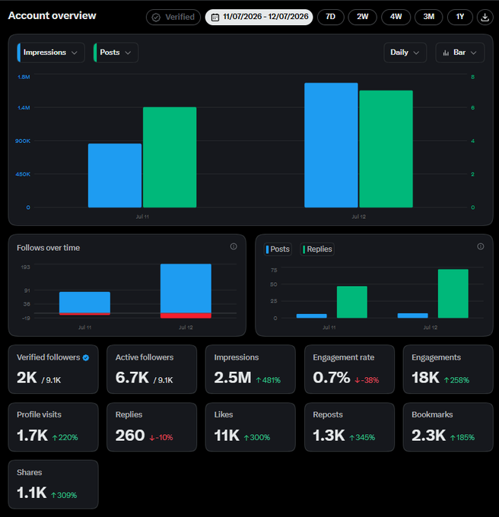This screenshot has height=517, width=499.
Task: Open the Active followers card
Action: pyautogui.click(x=151, y=370)
